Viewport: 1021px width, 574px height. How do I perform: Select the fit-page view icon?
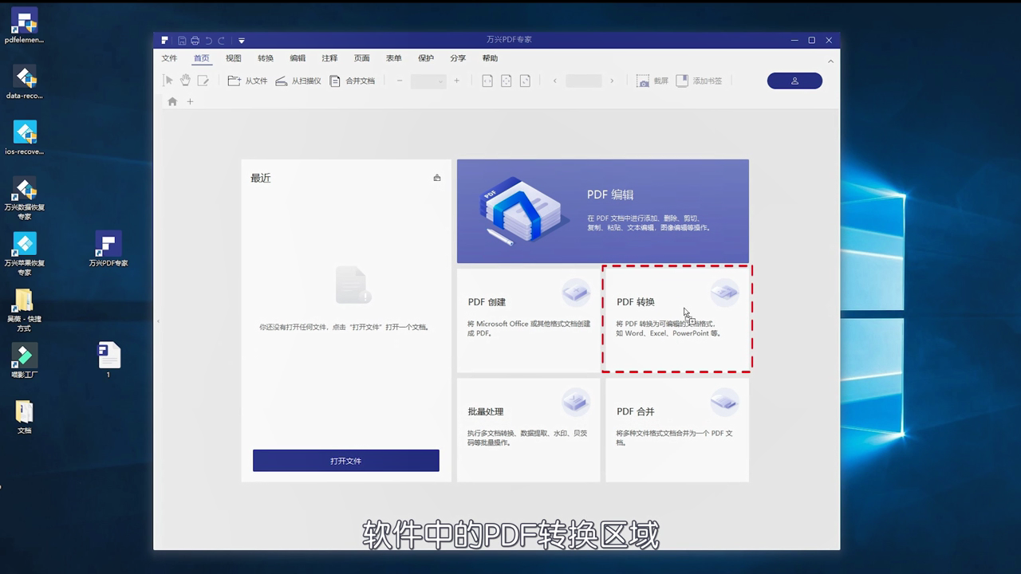(507, 80)
